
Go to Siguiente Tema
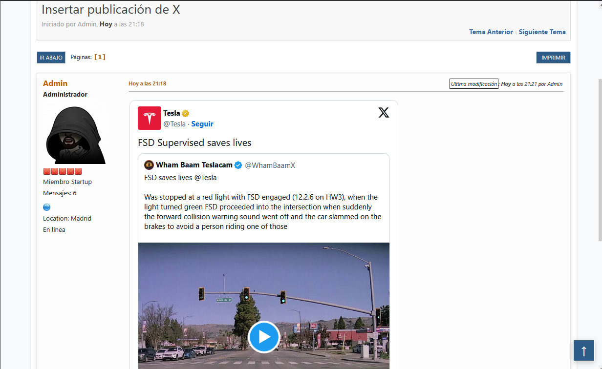pyautogui.click(x=542, y=32)
